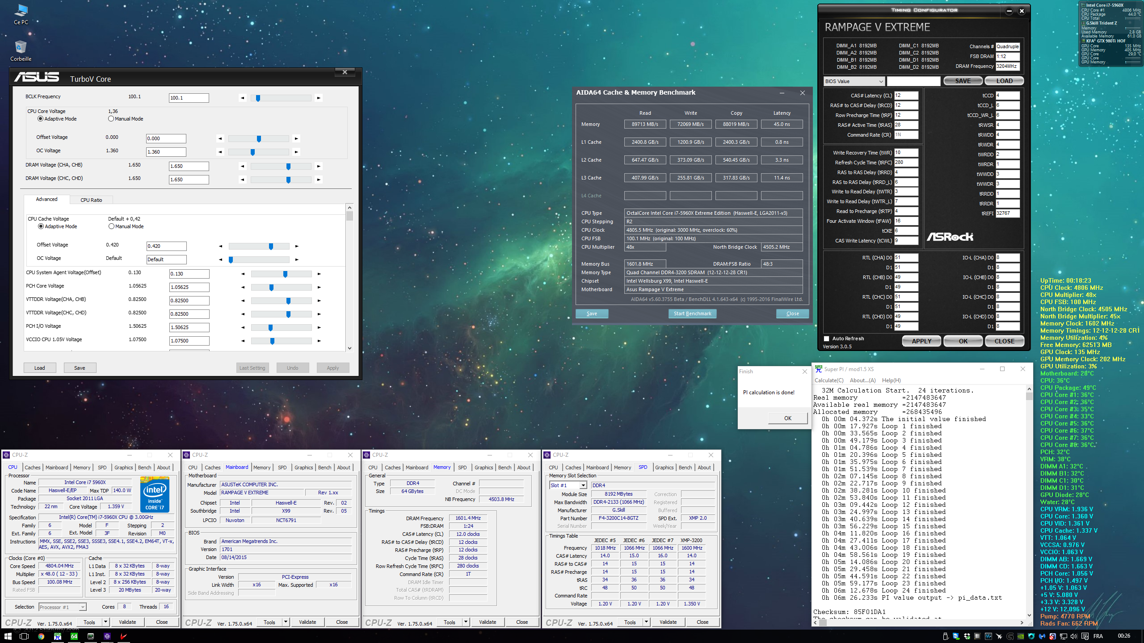Click the Super PI window title icon

point(818,369)
